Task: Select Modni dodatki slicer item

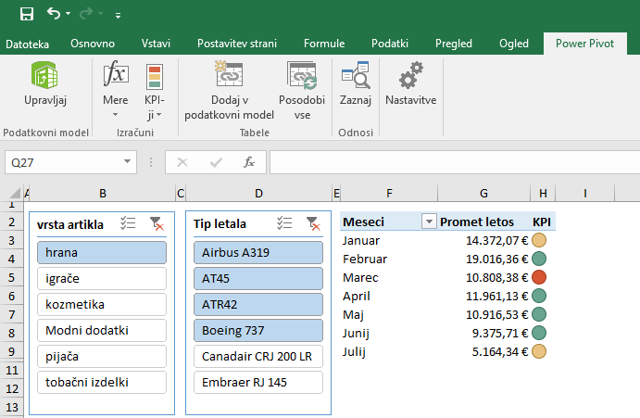Action: [102, 331]
